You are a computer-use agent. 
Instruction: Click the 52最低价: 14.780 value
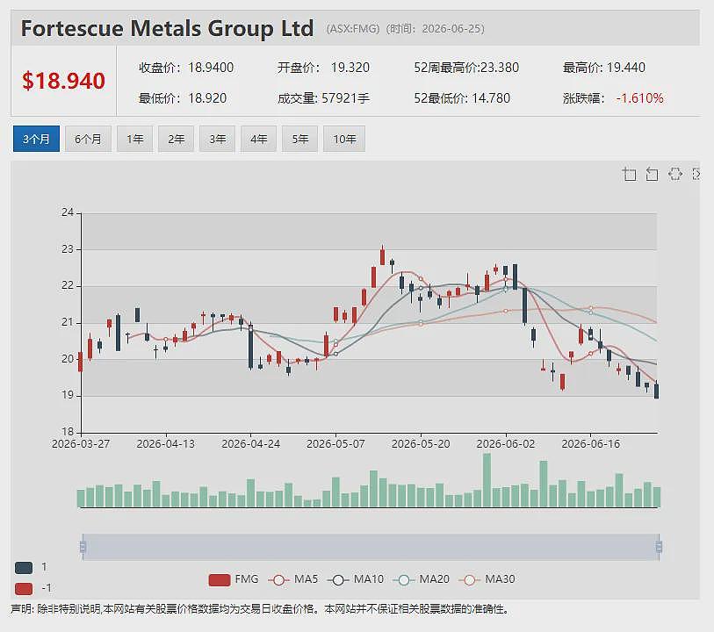click(x=462, y=98)
